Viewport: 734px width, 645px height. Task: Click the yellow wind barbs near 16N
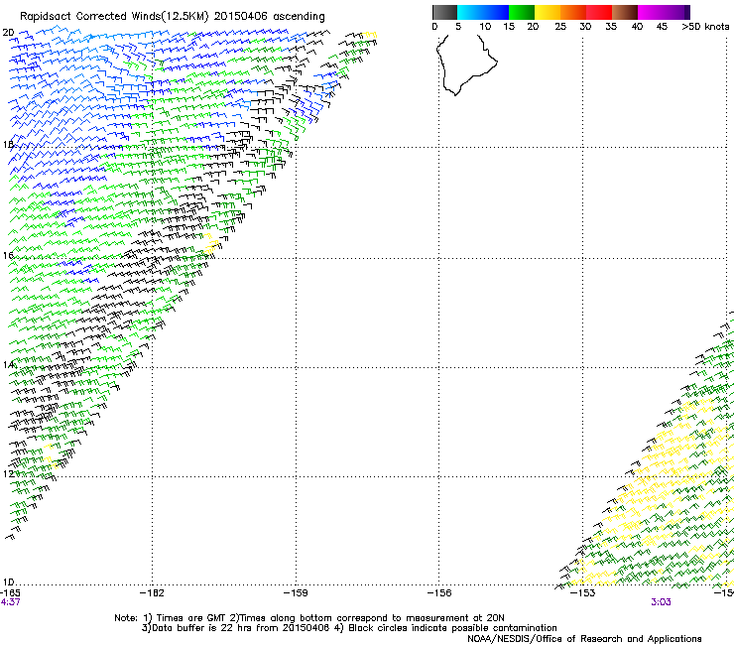coord(211,245)
